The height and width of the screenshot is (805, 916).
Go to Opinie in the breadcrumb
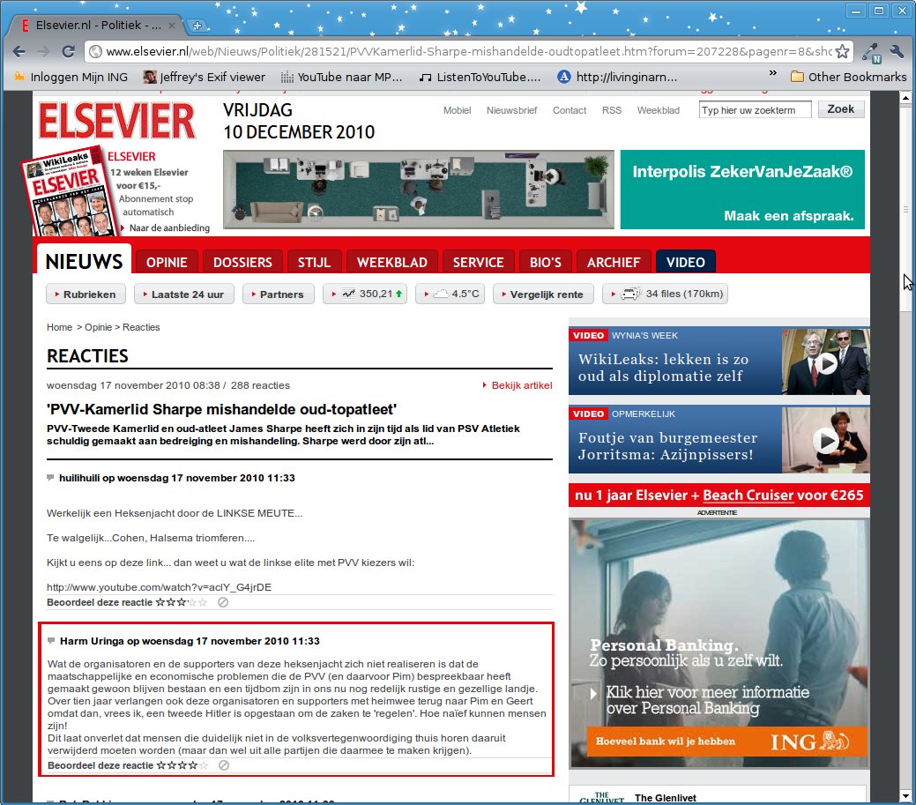98,327
